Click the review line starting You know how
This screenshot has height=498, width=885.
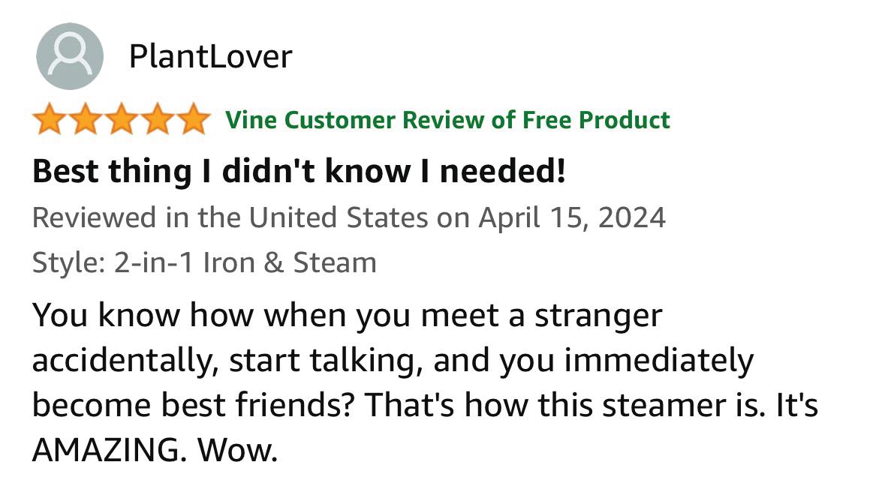pos(347,316)
